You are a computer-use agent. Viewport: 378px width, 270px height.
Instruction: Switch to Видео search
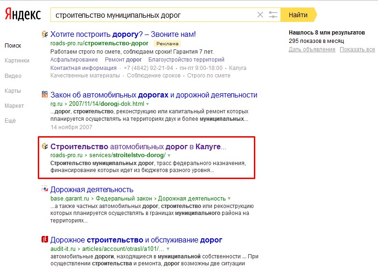tap(13, 76)
